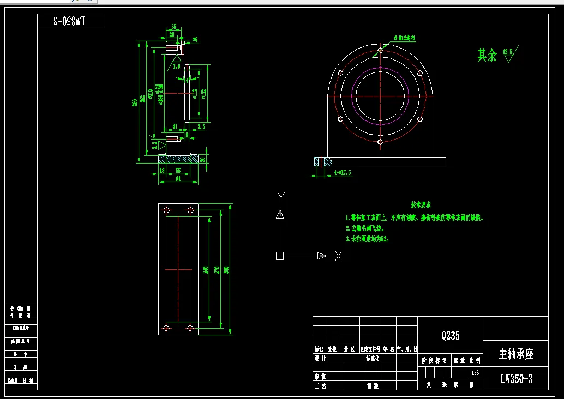Select the 技术要求 heading text
Viewport: 564px width, 399px height.
click(421, 205)
